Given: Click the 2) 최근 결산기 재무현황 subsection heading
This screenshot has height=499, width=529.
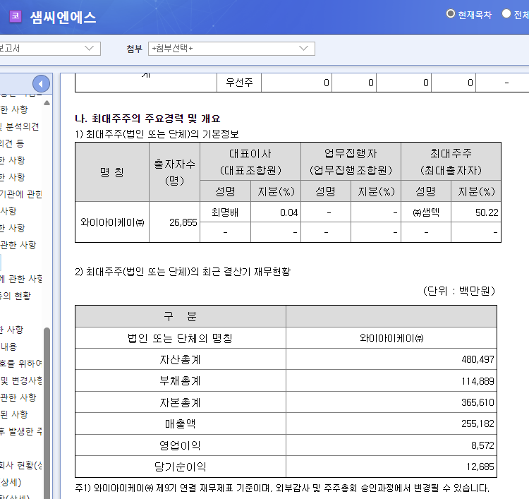Looking at the screenshot, I should pyautogui.click(x=183, y=272).
